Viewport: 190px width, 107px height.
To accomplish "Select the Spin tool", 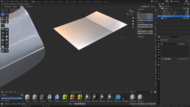I will coord(3,40).
